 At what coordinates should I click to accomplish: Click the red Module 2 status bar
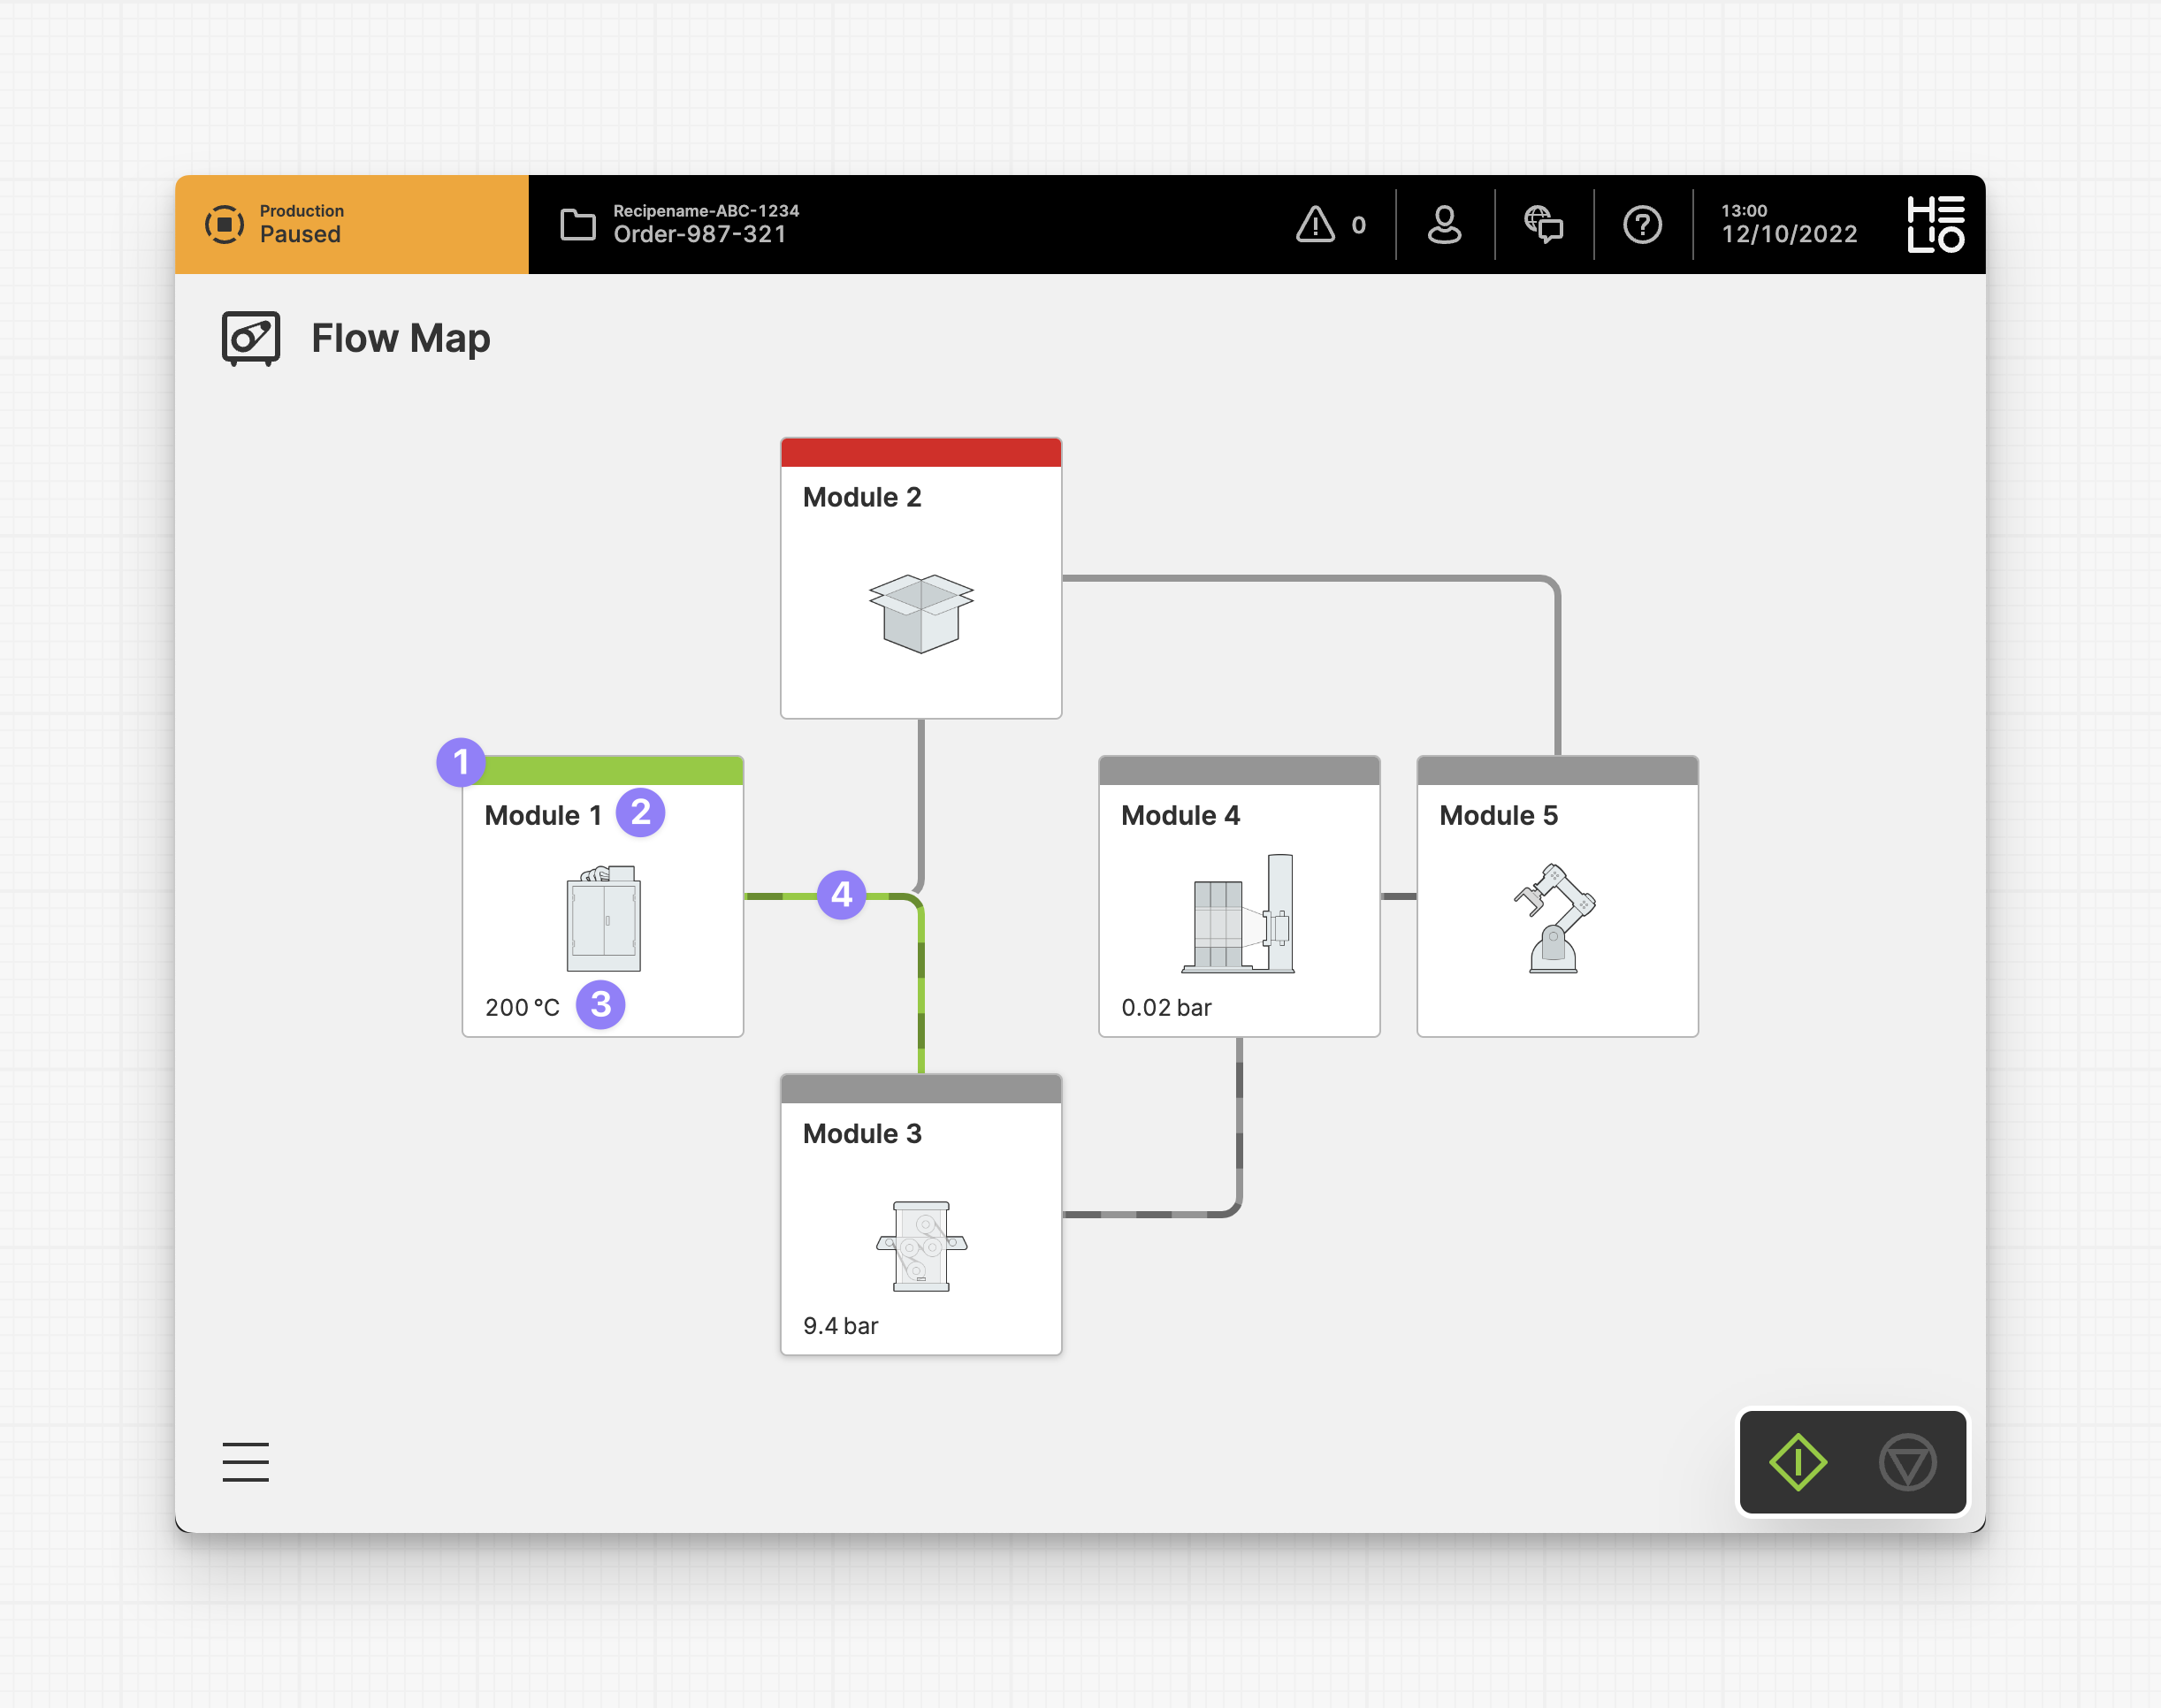click(x=920, y=452)
